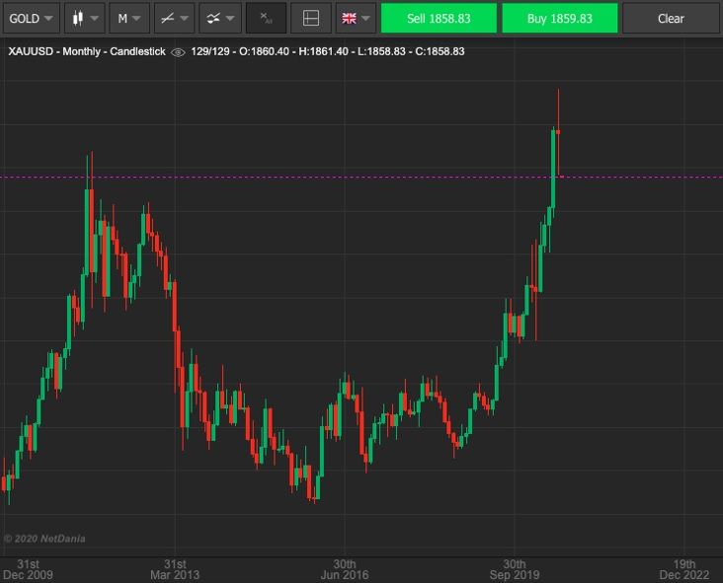
Task: Expand the monthly timeframe dropdown
Action: [x=128, y=18]
